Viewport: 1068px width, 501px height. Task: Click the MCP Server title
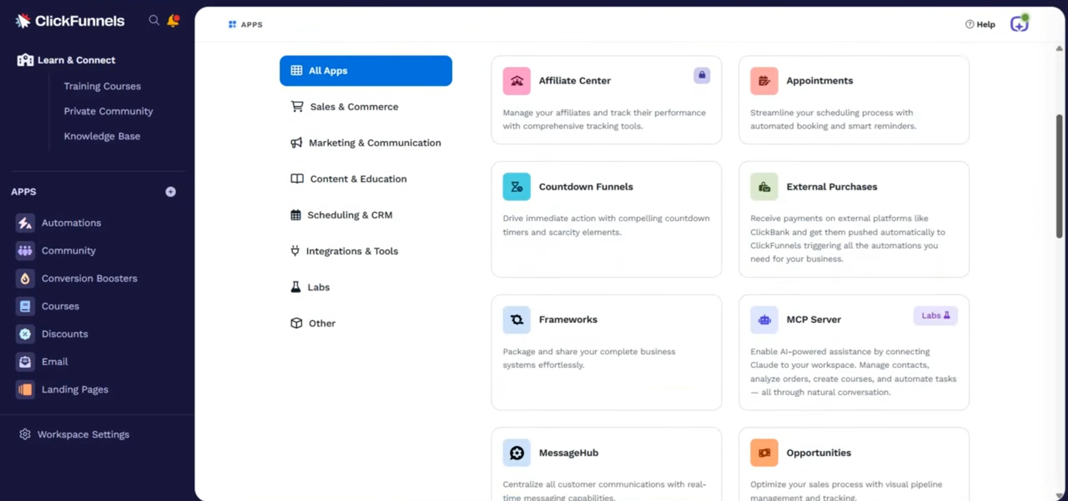pos(813,319)
